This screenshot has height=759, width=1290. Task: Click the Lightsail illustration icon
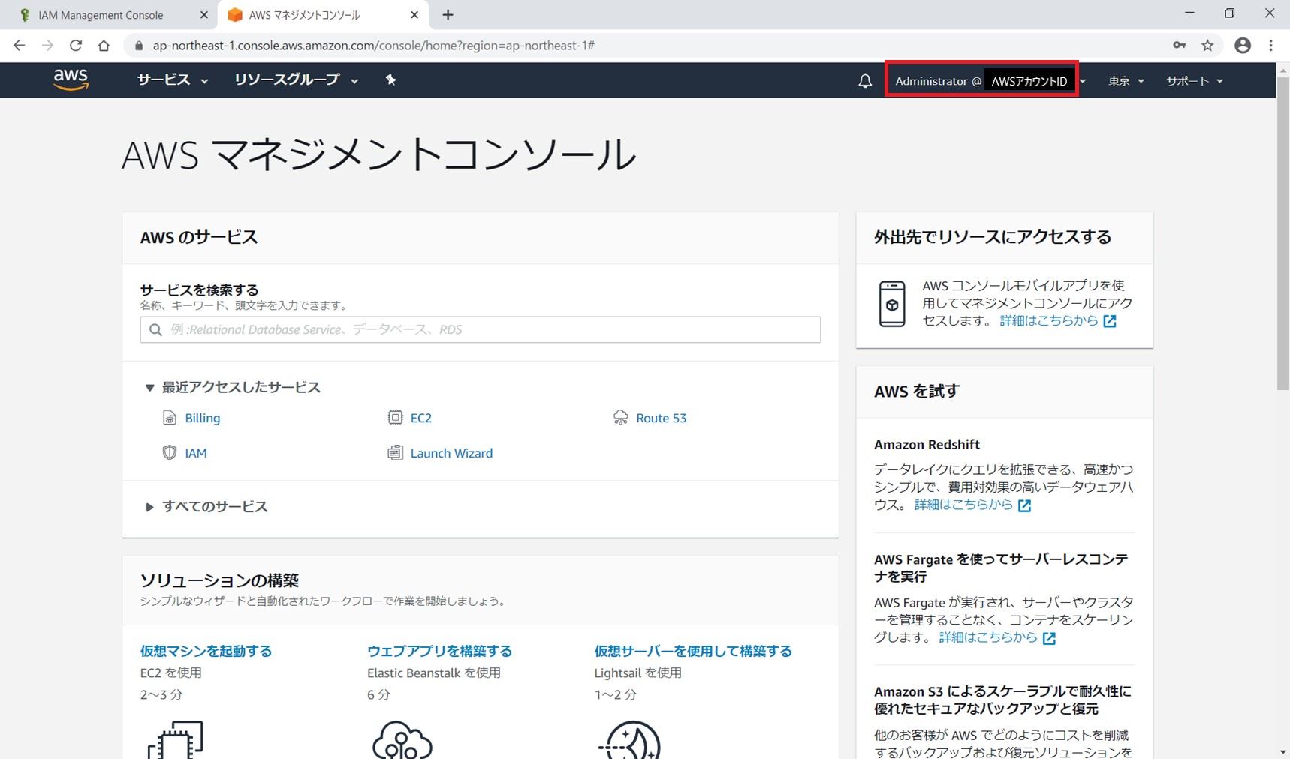629,739
